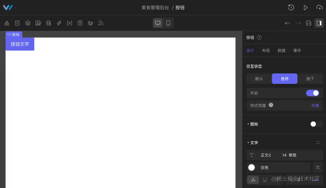Collapse the 图标 section
This screenshot has width=326, height=188.
248,124
